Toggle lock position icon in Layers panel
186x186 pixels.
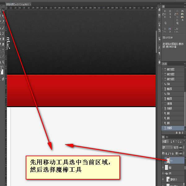(171, 154)
